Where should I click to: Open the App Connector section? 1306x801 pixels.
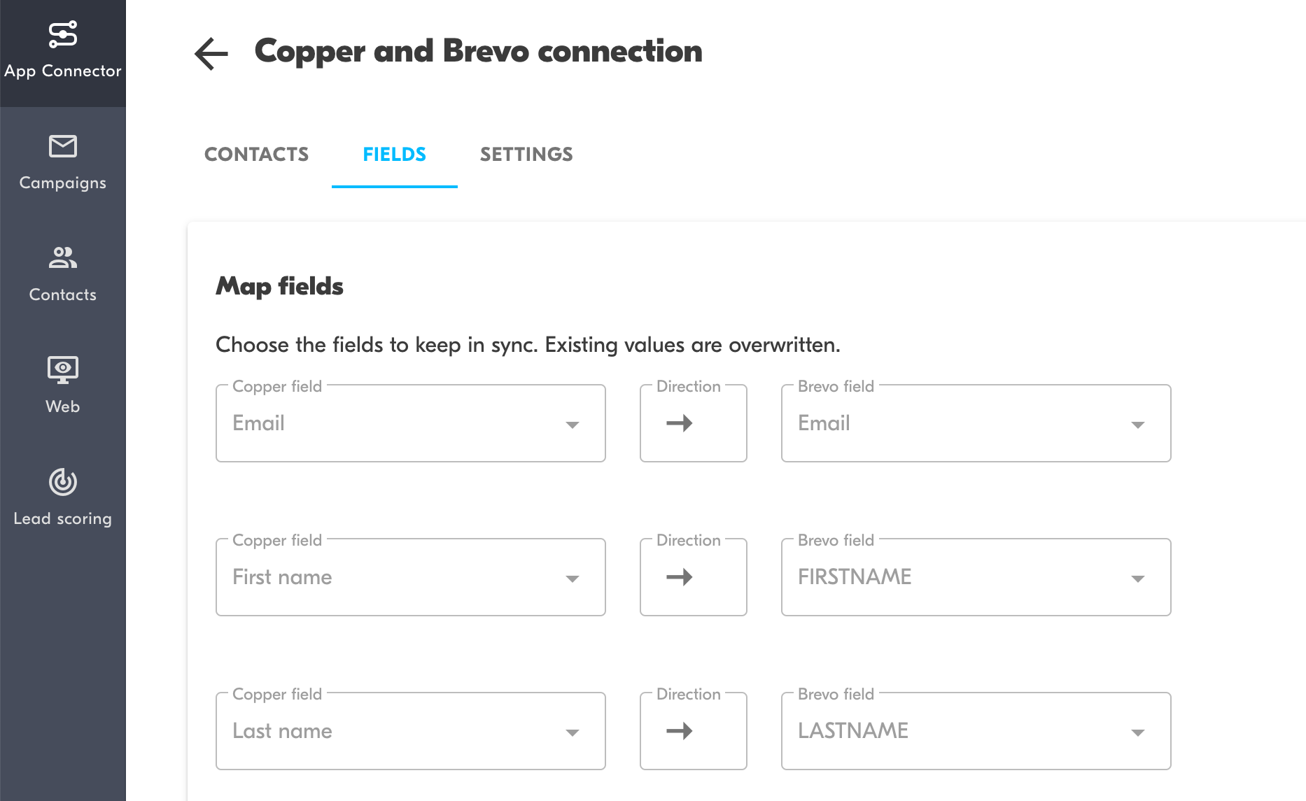click(x=62, y=49)
